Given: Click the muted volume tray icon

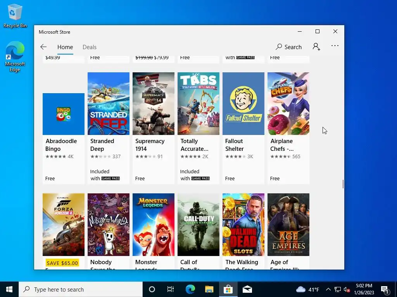Looking at the screenshot, I should tap(347, 289).
